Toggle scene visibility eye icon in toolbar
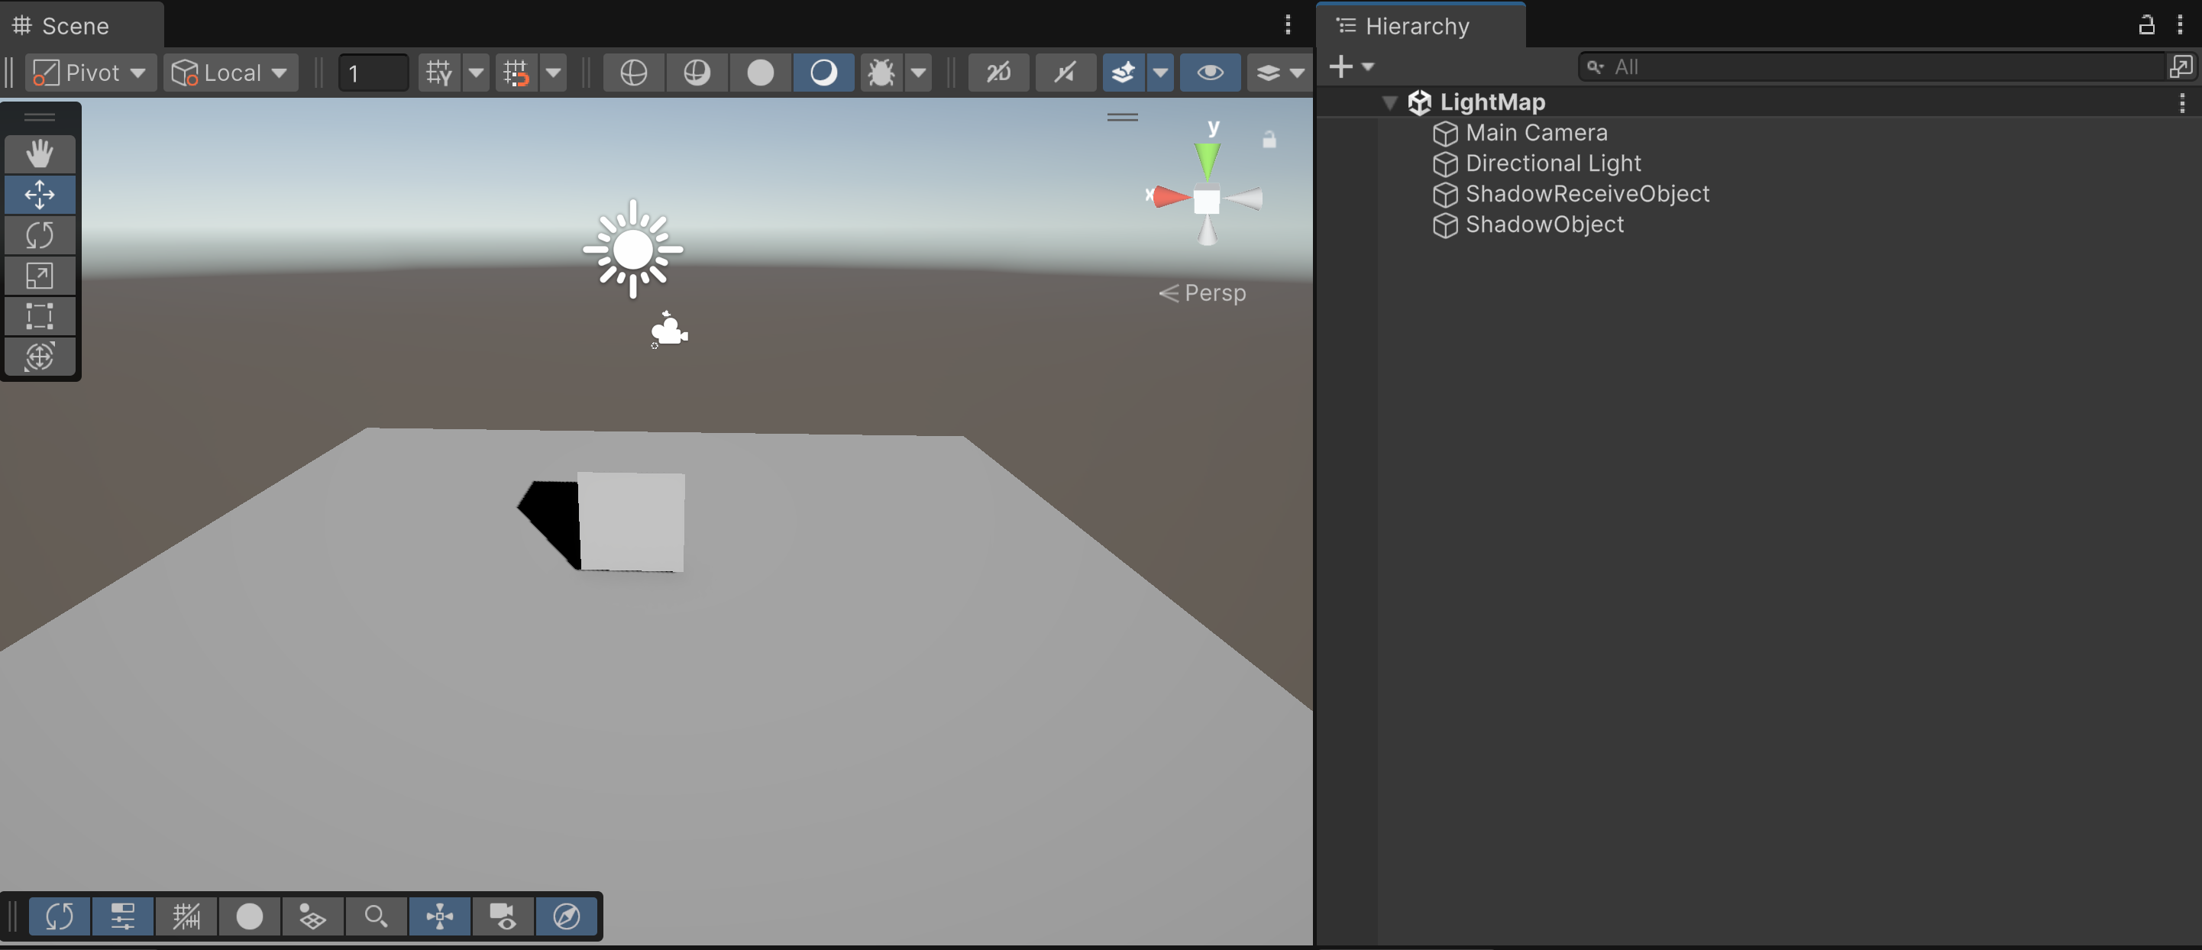This screenshot has width=2202, height=950. click(x=1210, y=73)
